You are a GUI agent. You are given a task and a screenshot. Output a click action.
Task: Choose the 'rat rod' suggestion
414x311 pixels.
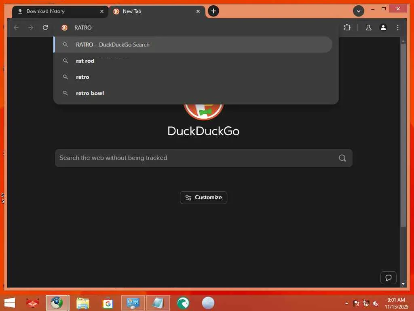(x=193, y=61)
